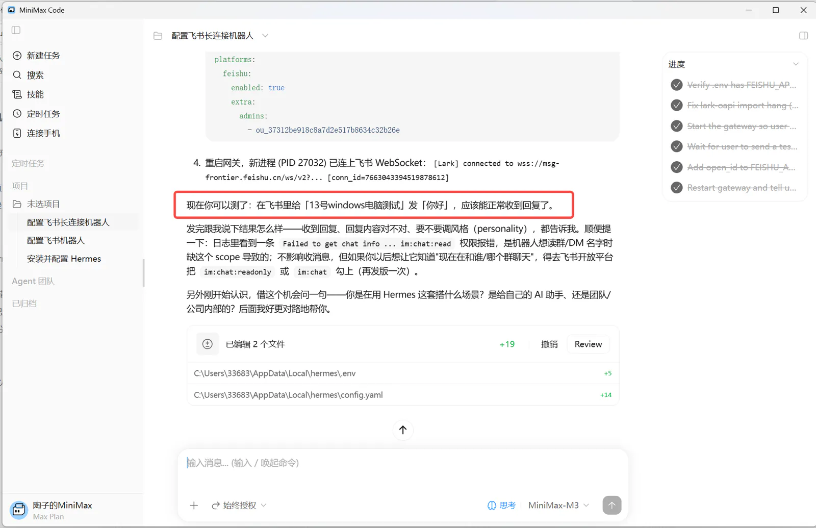
Task: Collapse the 进度 progress panel chevron
Action: 796,64
